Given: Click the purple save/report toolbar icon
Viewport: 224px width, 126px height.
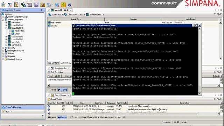Looking at the screenshot, I should (36, 5).
